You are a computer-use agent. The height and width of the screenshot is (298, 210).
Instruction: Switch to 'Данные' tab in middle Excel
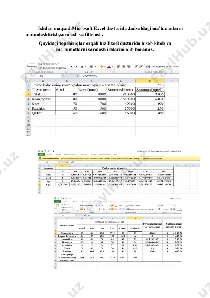pos(93,155)
